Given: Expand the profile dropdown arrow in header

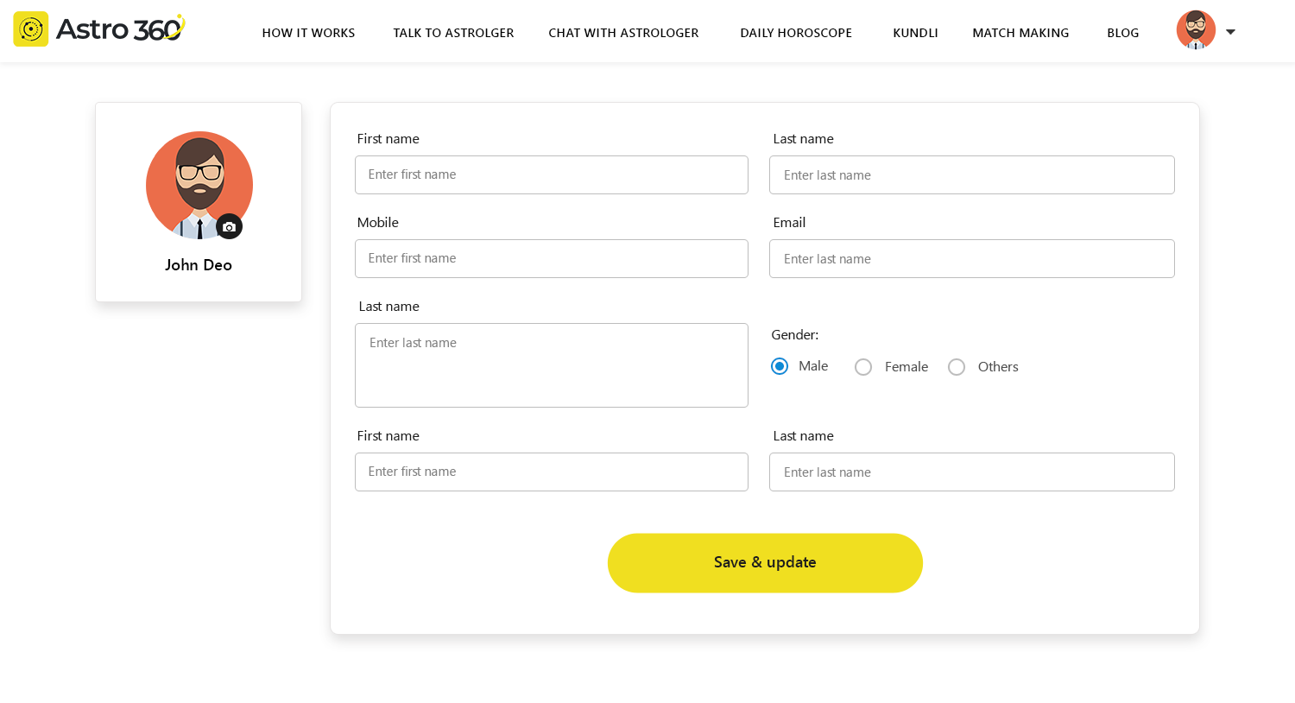Looking at the screenshot, I should (1231, 32).
